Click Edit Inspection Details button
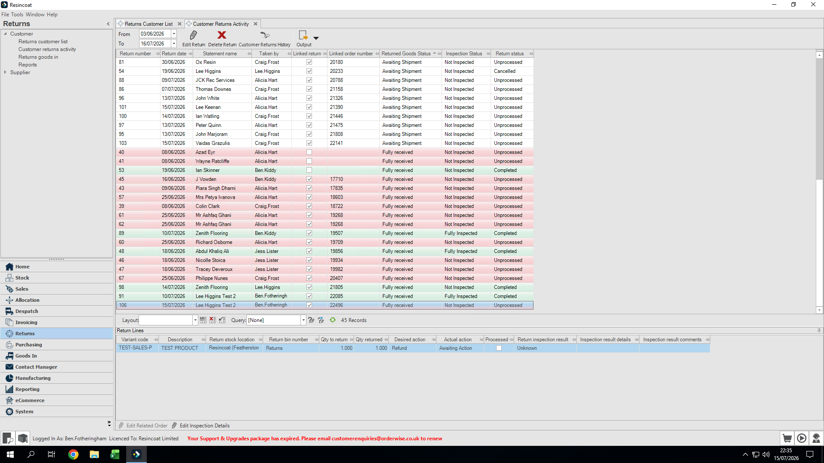 tap(201, 426)
